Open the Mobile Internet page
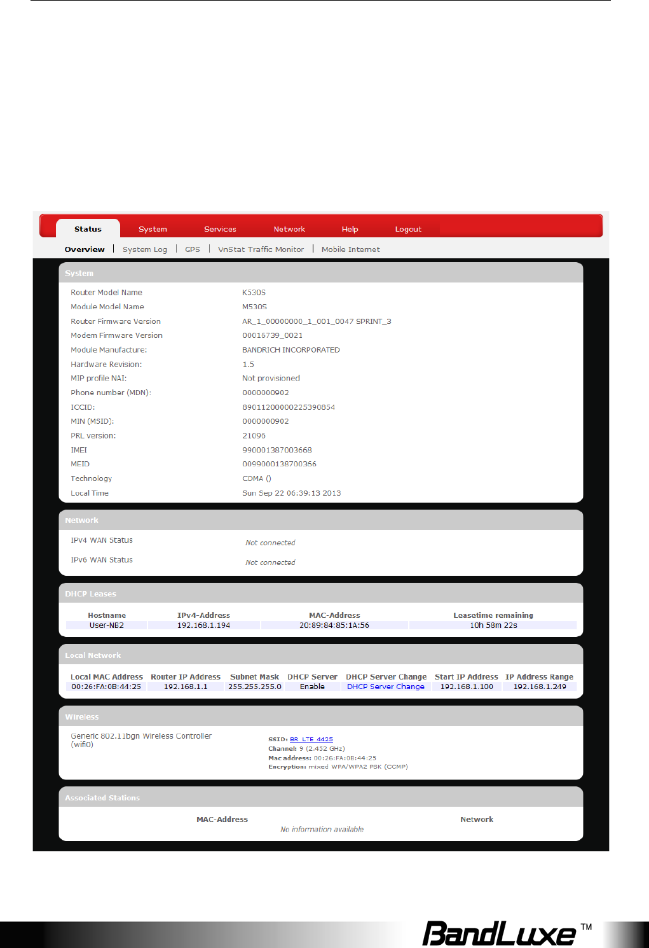The width and height of the screenshot is (649, 948). point(350,249)
